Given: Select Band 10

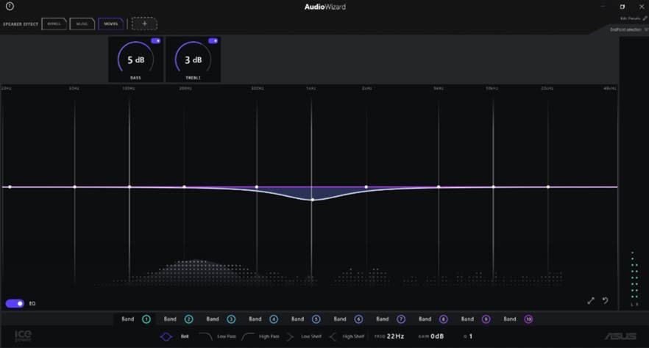Looking at the screenshot, I should click(x=518, y=319).
